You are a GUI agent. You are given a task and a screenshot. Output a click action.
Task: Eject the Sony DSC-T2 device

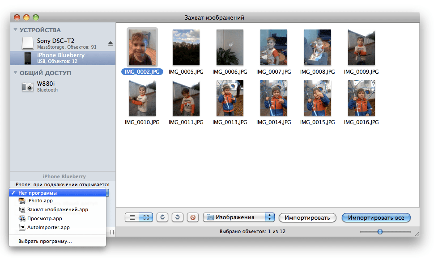click(x=111, y=43)
